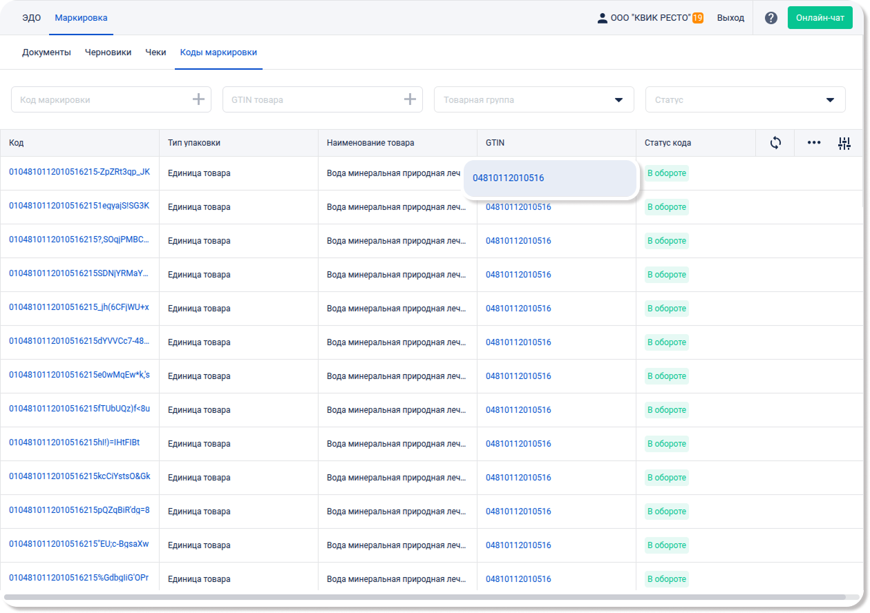The height and width of the screenshot is (613, 870).
Task: Click the plus icon in Код маркировки field
Action: [198, 99]
